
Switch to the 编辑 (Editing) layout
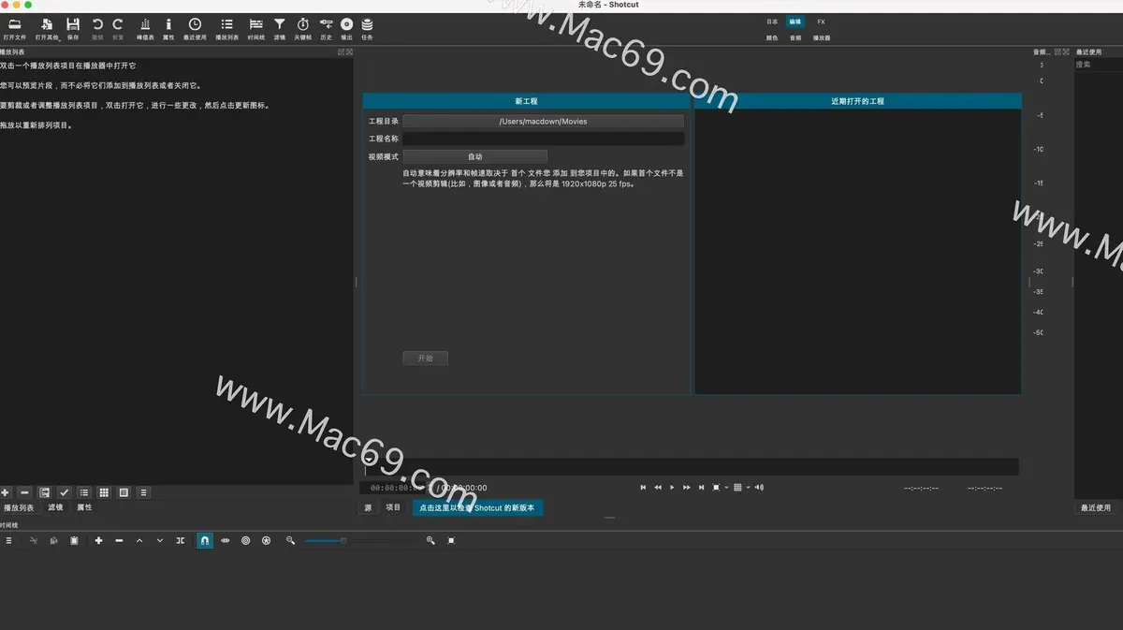click(x=795, y=22)
